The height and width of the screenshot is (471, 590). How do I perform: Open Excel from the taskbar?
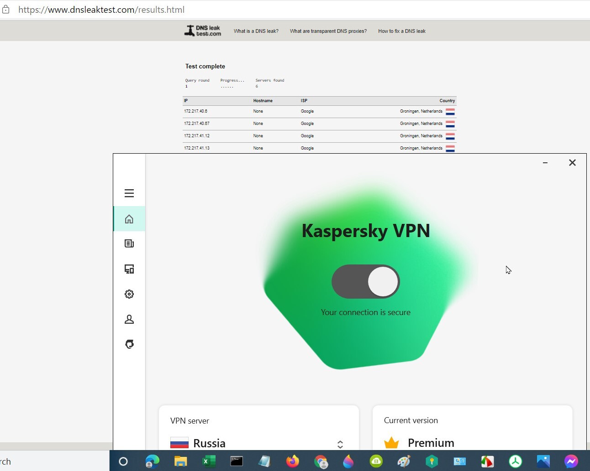209,461
